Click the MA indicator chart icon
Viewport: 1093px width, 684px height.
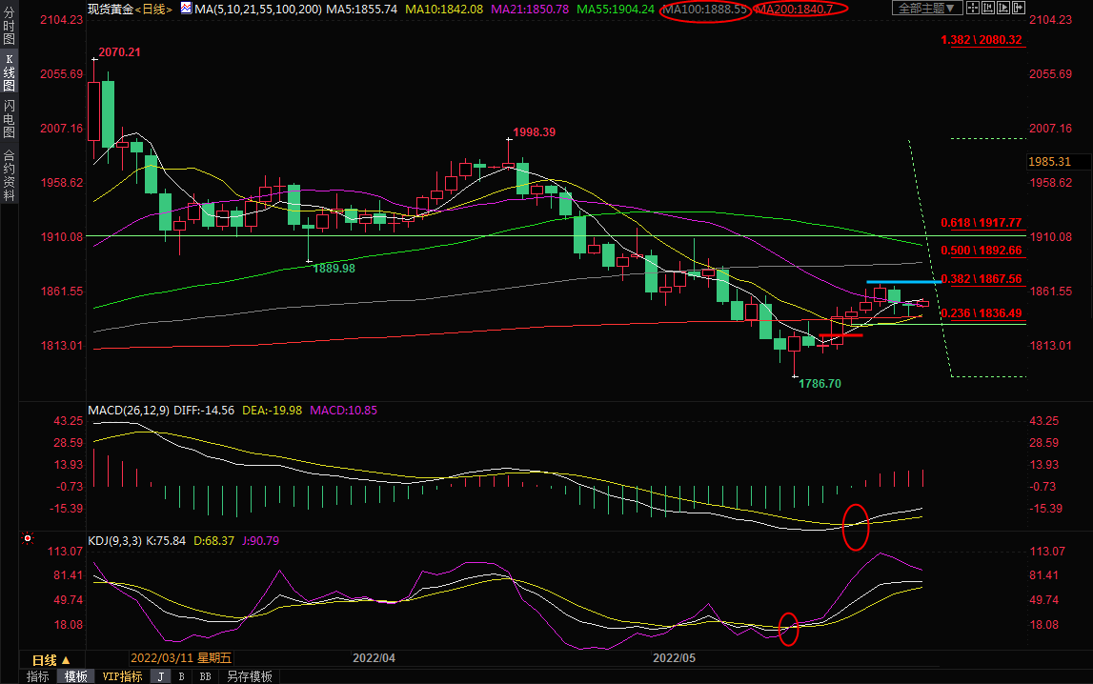(186, 9)
